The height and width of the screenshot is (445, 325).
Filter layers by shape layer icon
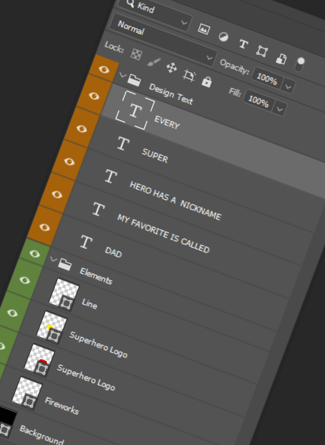(x=262, y=51)
